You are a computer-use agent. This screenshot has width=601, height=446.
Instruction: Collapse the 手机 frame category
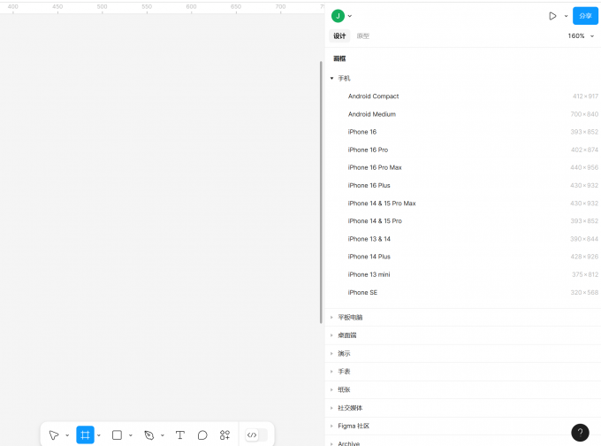pyautogui.click(x=332, y=78)
